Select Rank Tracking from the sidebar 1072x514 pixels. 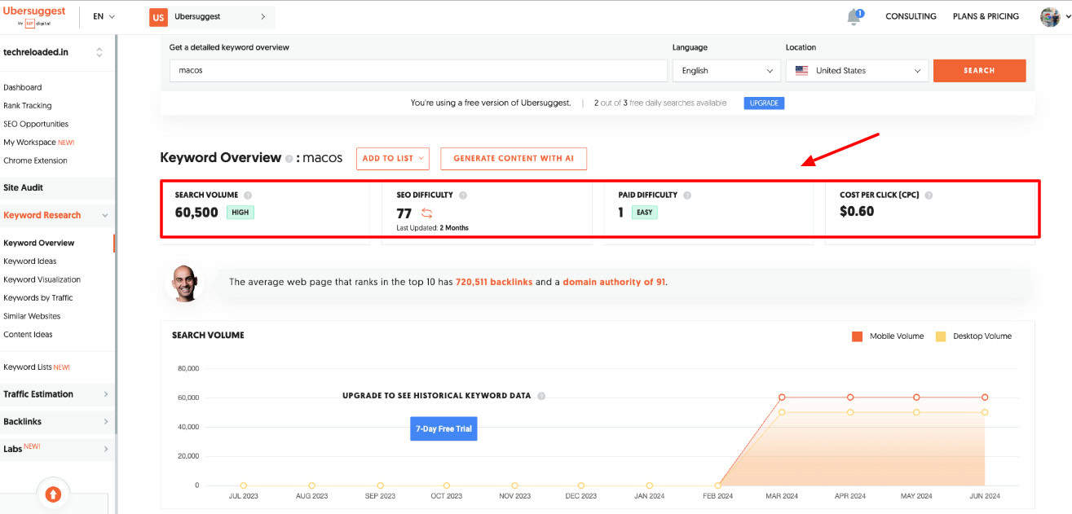[x=28, y=106]
